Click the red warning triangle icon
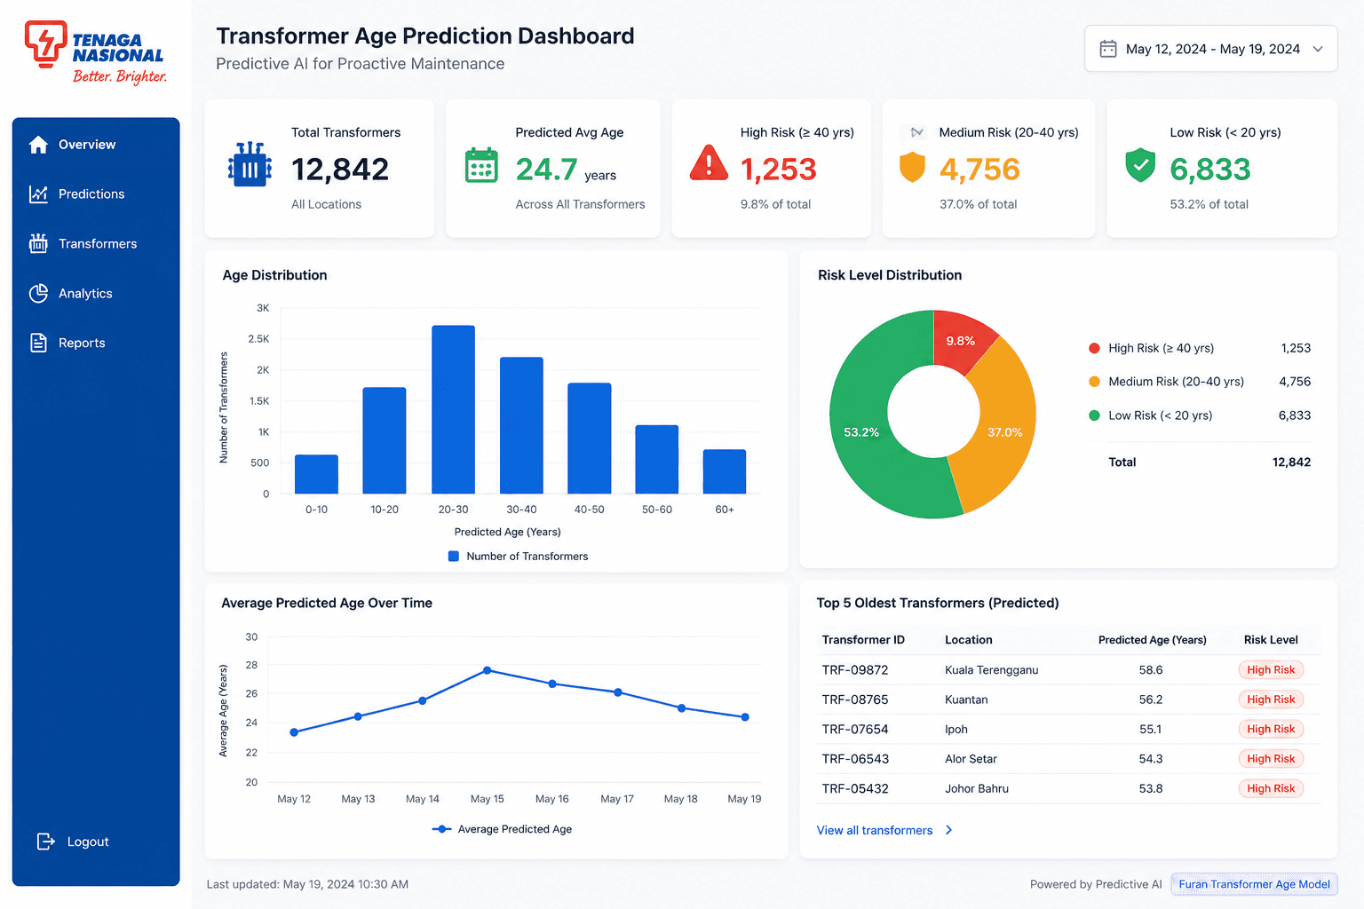 (x=709, y=163)
